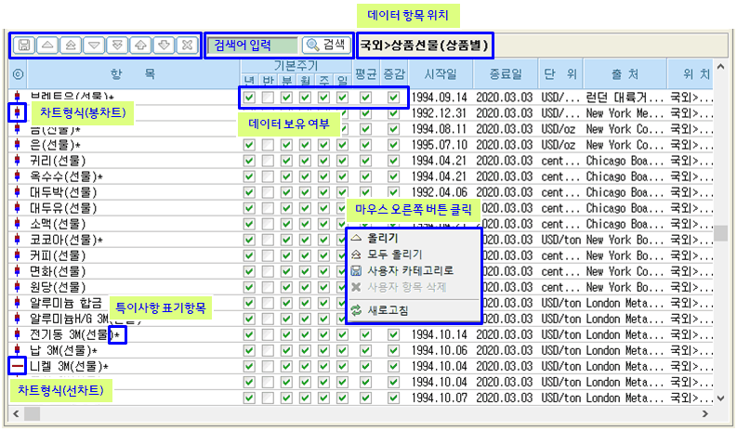Click vertical scrollbar down arrow

(721, 398)
